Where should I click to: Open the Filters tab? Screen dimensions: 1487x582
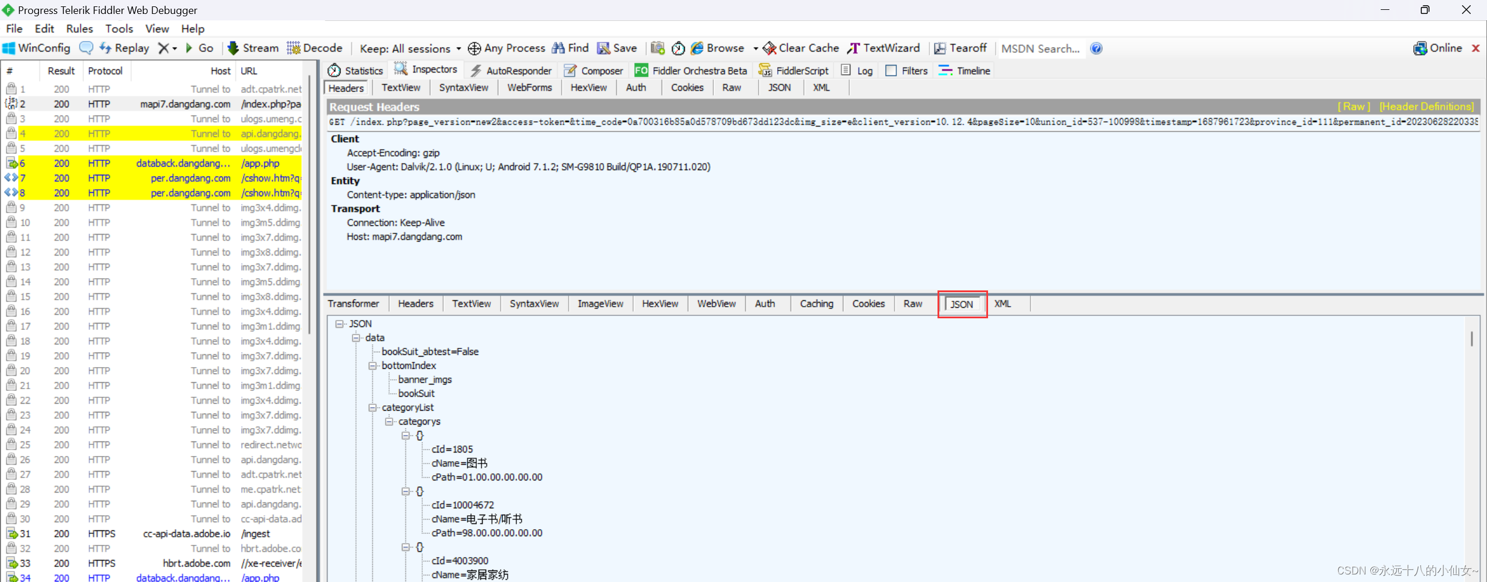click(x=906, y=70)
